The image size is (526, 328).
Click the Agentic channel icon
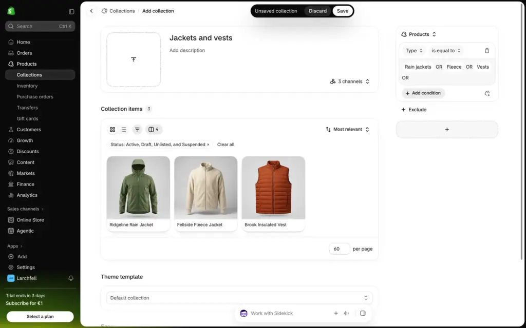(11, 231)
